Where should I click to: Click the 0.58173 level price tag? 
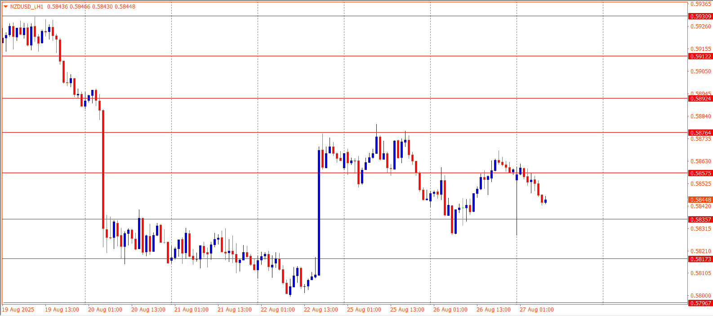700,259
